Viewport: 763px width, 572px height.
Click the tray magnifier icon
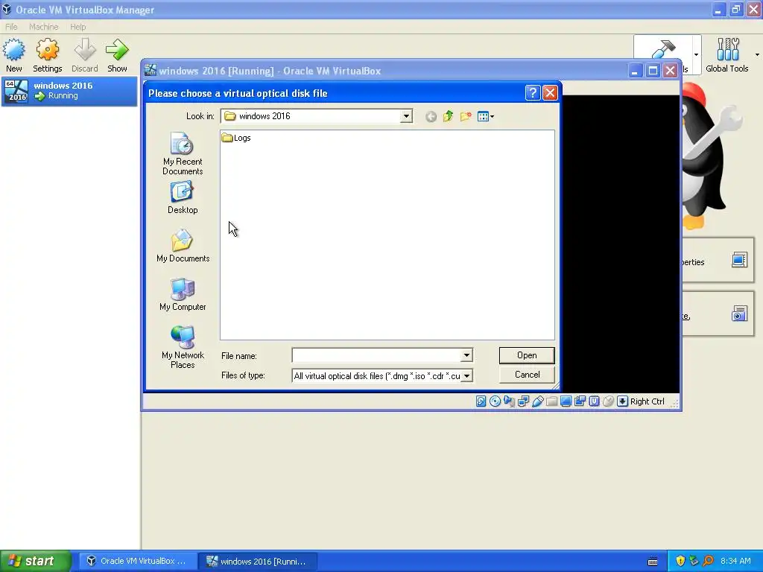(x=708, y=562)
